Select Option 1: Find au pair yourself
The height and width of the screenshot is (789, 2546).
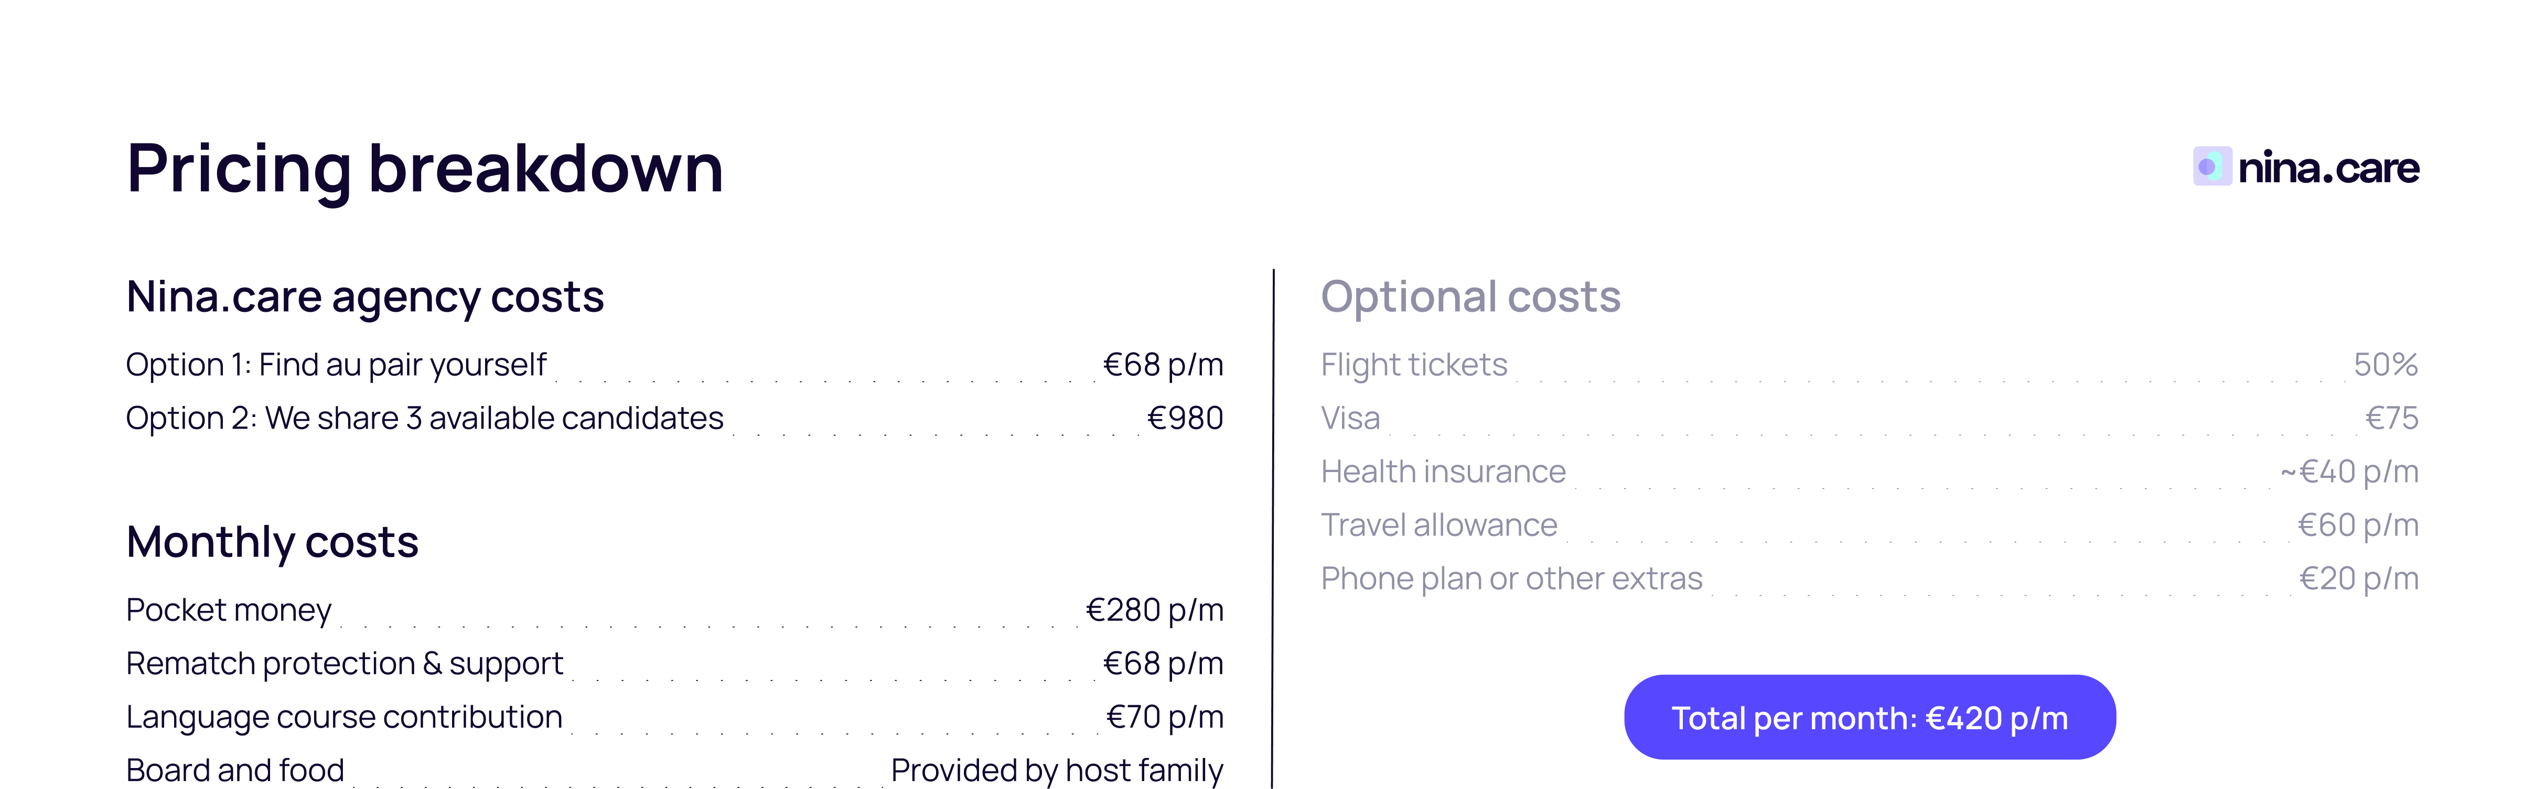click(x=336, y=365)
